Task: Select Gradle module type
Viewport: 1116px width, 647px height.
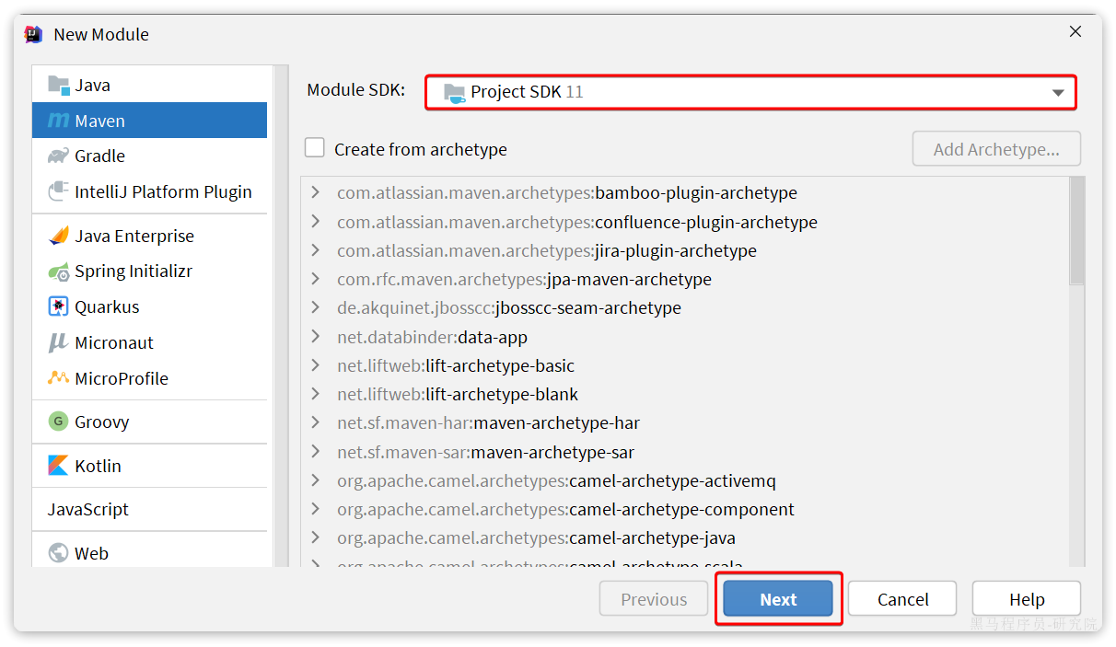Action: pyautogui.click(x=150, y=156)
